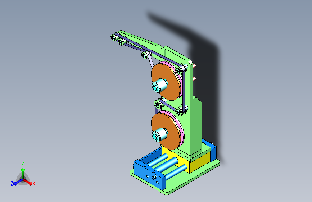Click the red X axis of the triad
The width and height of the screenshot is (312, 202).
click(x=28, y=182)
